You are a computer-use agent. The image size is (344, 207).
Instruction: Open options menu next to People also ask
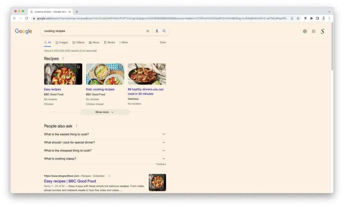tap(77, 126)
